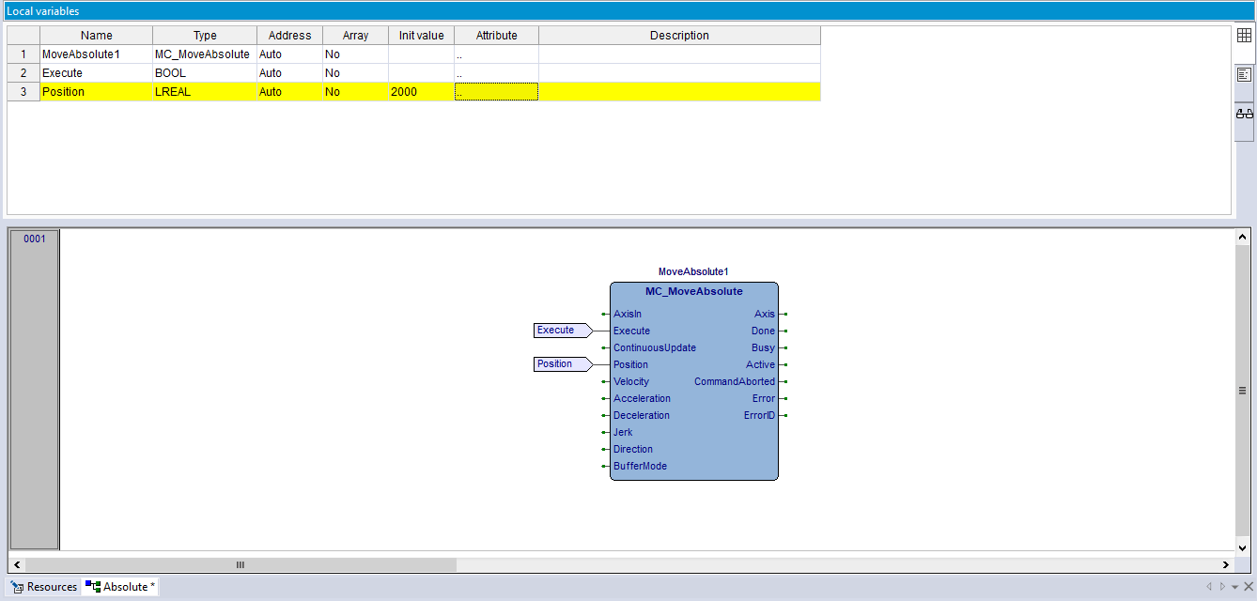
Task: Click the 2000 init value cell
Action: [421, 92]
